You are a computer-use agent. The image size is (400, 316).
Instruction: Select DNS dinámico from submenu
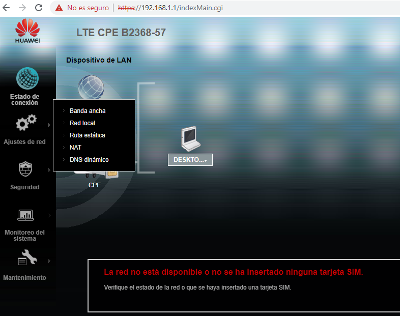pyautogui.click(x=89, y=160)
